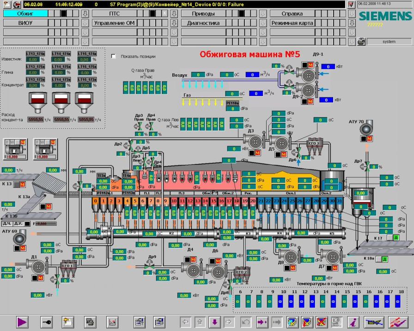Expand the arrow next to Обжиг
The width and height of the screenshot is (414, 331).
click(x=85, y=13)
